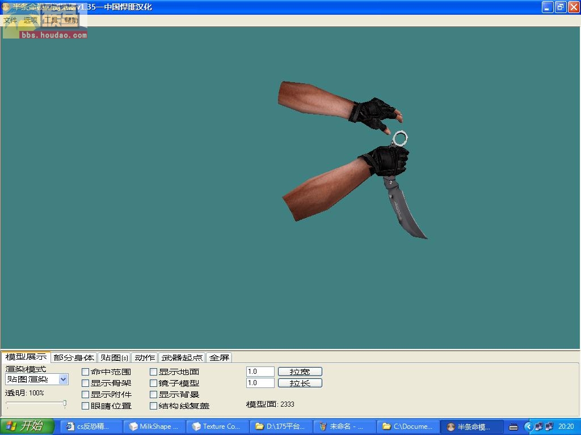Enable the 命中范围 checkbox
This screenshot has width=581, height=435.
pos(85,372)
